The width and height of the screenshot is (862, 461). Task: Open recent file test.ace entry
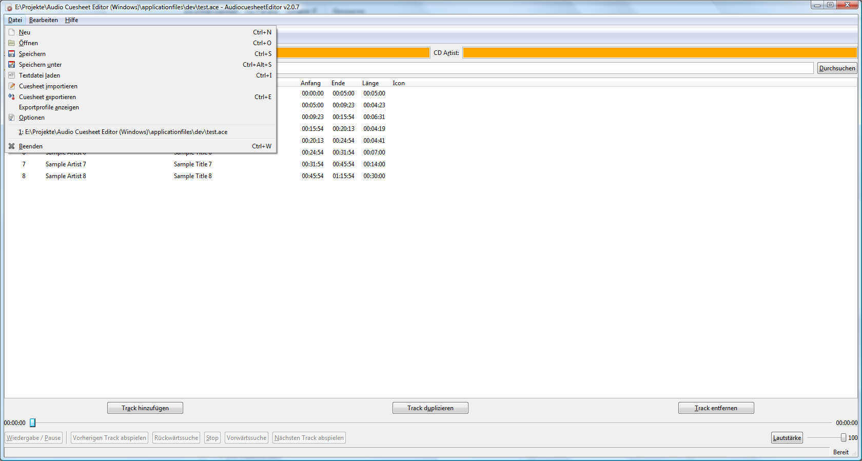coord(141,132)
